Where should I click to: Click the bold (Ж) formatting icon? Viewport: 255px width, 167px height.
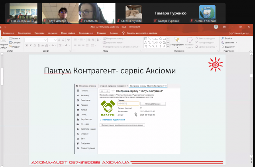(27, 45)
